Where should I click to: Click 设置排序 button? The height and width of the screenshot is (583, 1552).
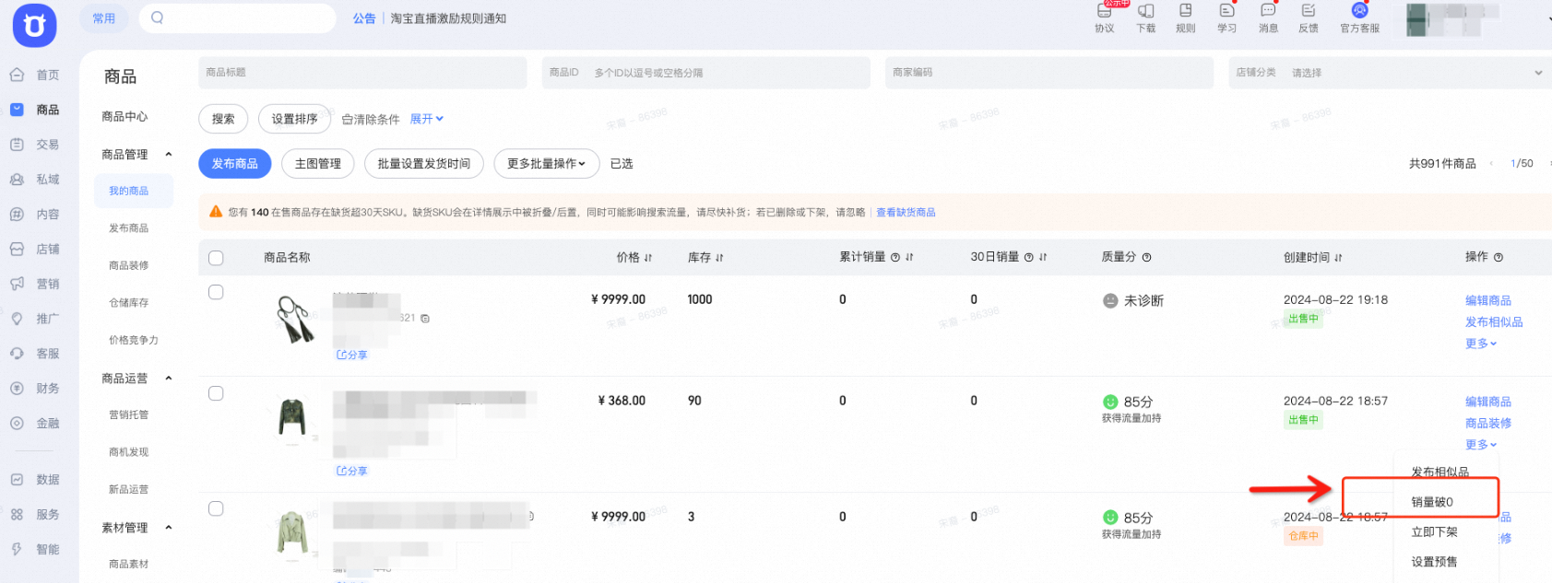294,119
